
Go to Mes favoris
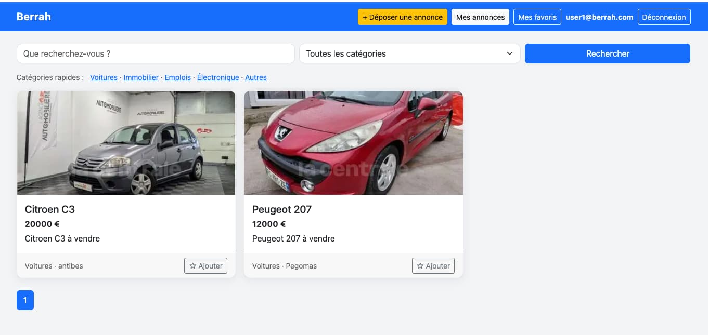pos(537,17)
